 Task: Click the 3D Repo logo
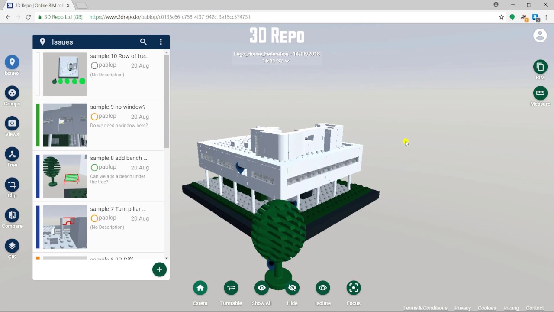[277, 36]
